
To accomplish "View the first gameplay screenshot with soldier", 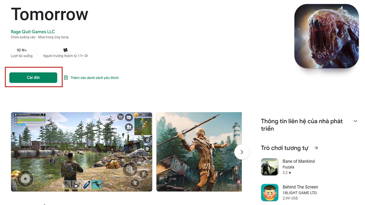I will click(82, 152).
